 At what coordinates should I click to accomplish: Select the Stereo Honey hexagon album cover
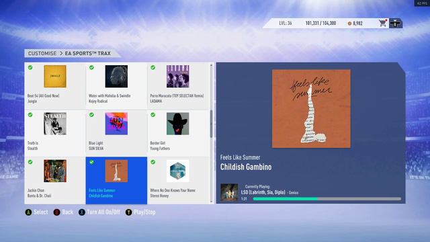tap(177, 171)
